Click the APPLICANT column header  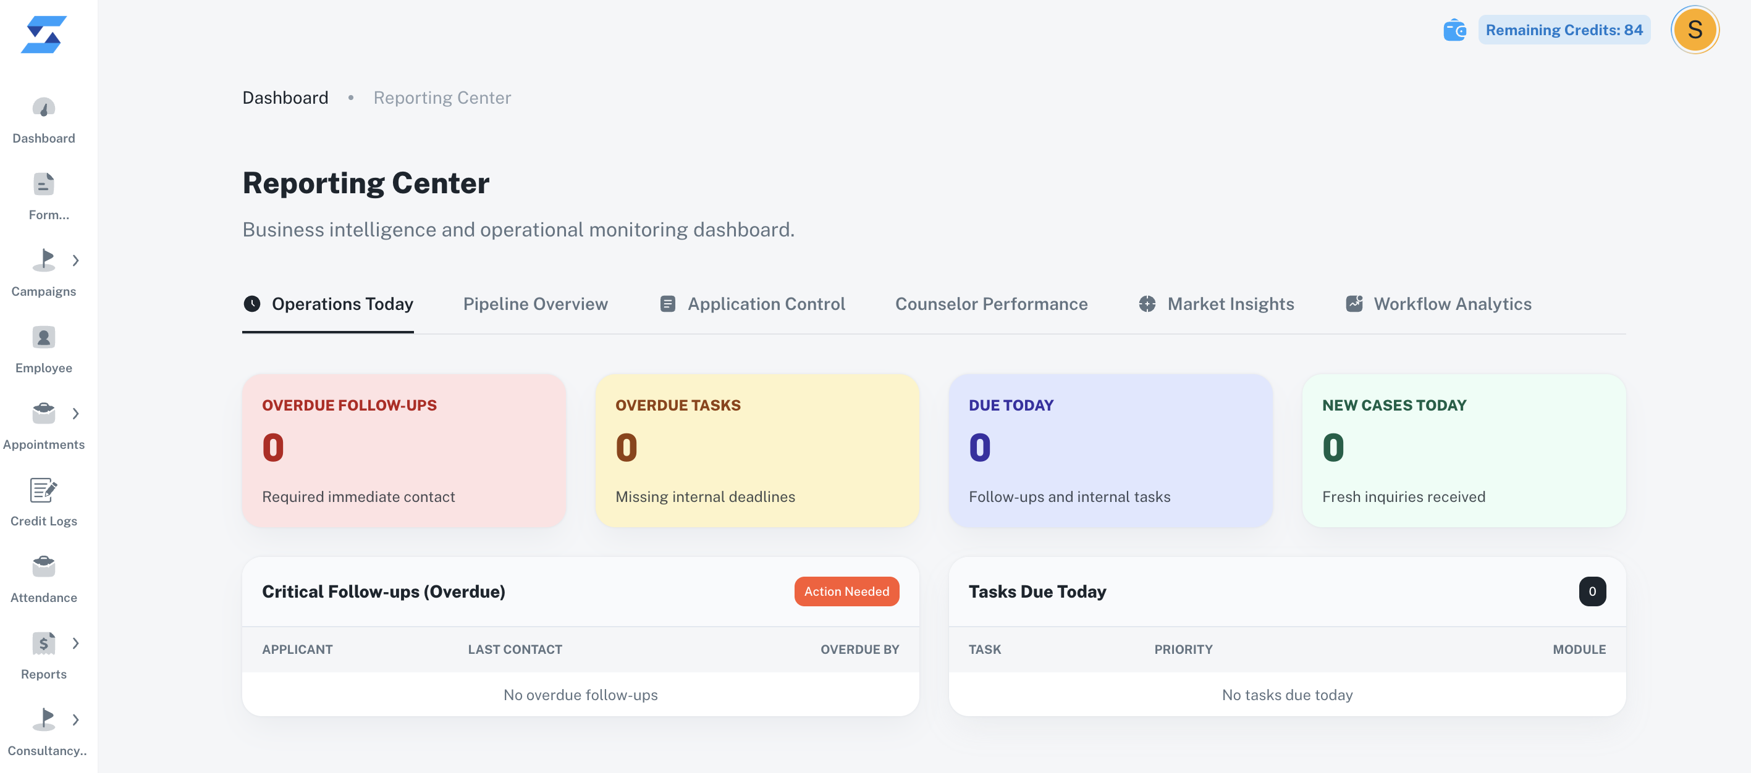(x=297, y=650)
